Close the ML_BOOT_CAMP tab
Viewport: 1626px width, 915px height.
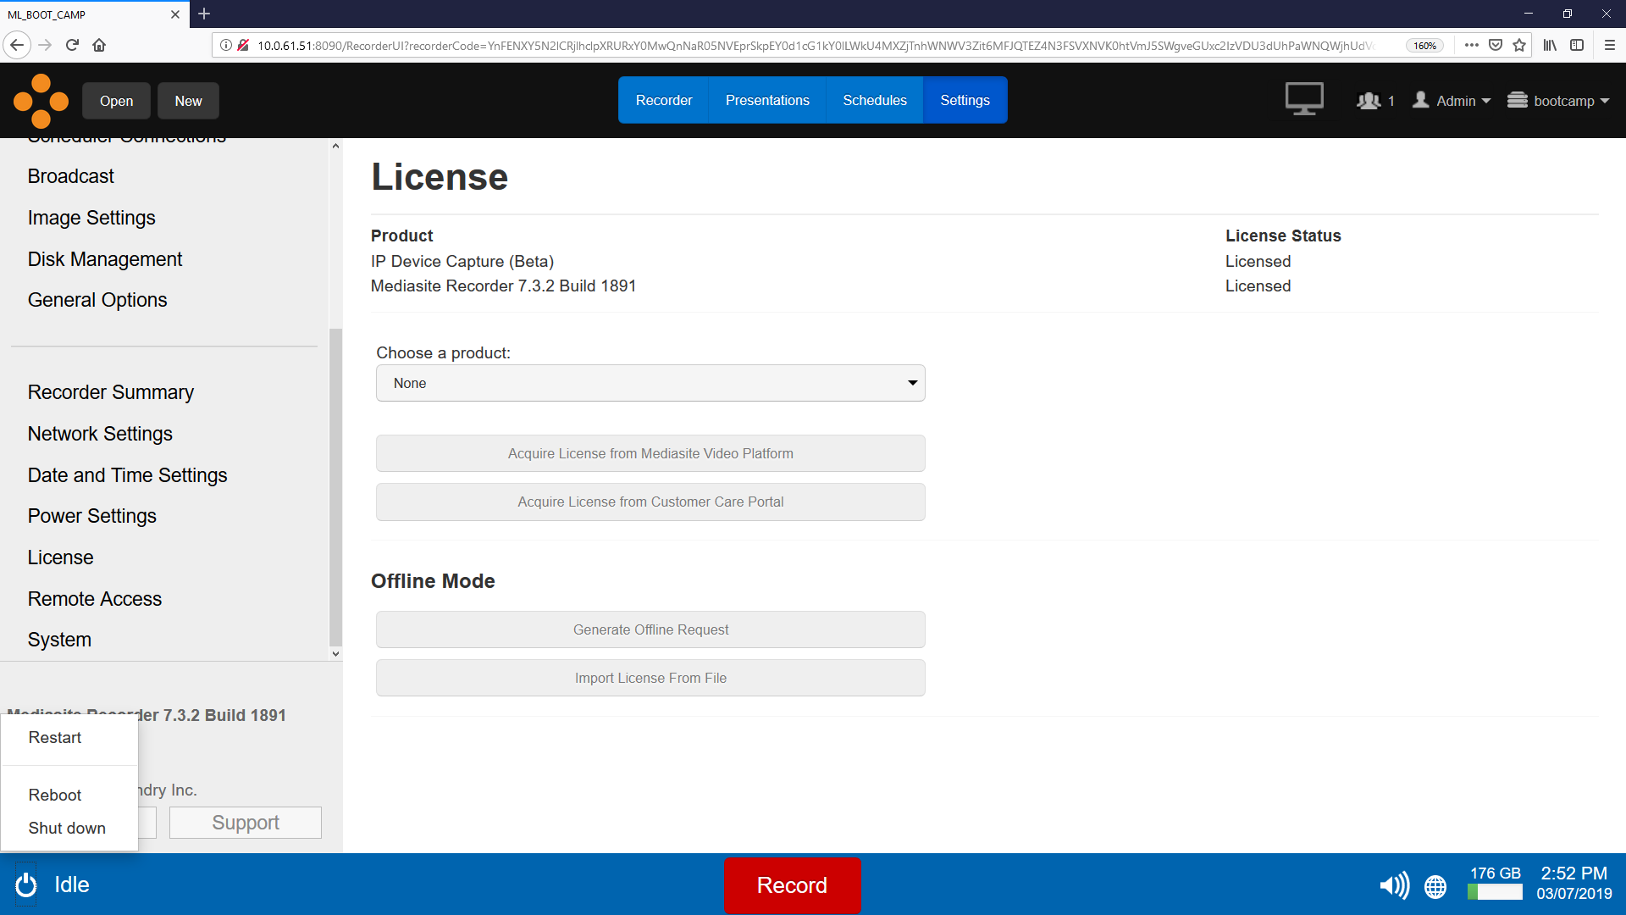[174, 14]
